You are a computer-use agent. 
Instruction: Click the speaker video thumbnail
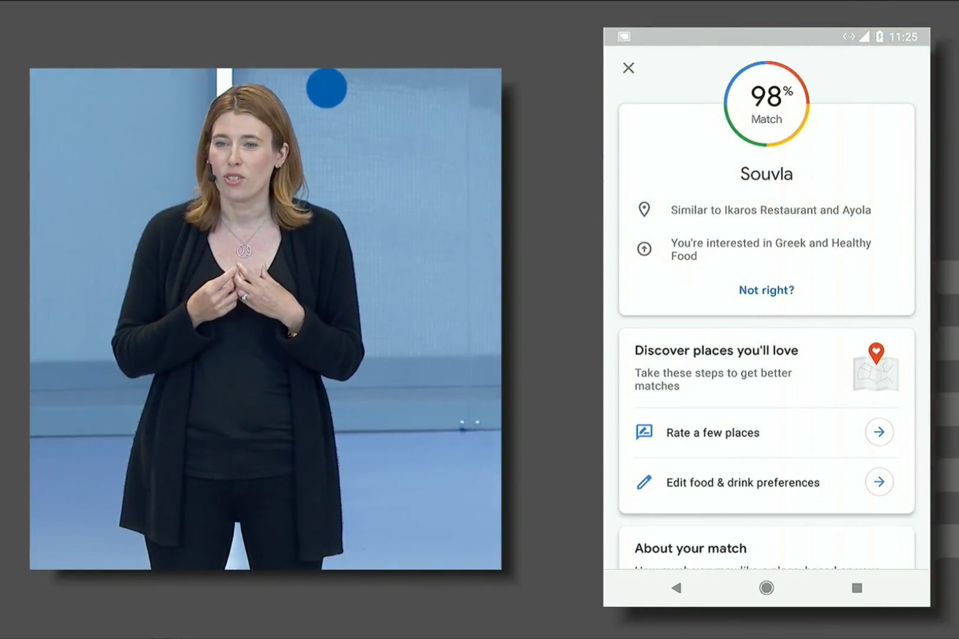pyautogui.click(x=265, y=319)
